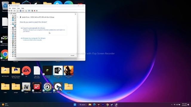Open the weather widget on the taskbar
191x107 pixels.
(x=5, y=105)
